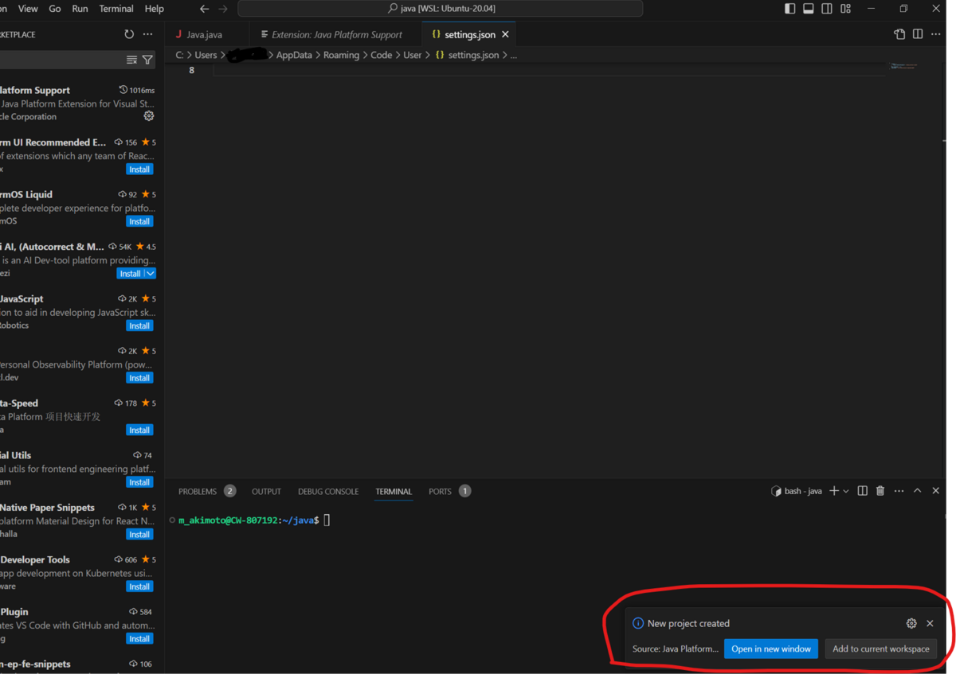Viewport: 956px width, 674px height.
Task: Start a new terminal with plus icon
Action: click(834, 491)
